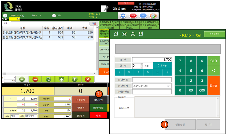Click the 가맹점번호 input field
The width and height of the screenshot is (227, 136).
tap(152, 92)
